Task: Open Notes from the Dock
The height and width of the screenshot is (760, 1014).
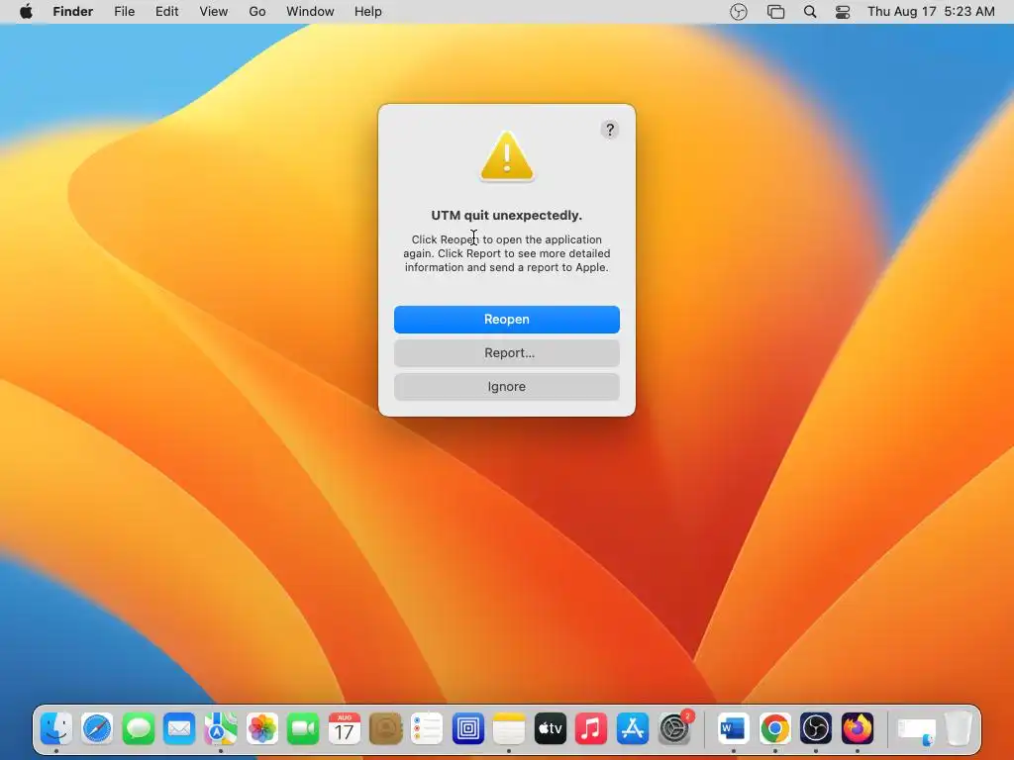Action: [x=509, y=729]
